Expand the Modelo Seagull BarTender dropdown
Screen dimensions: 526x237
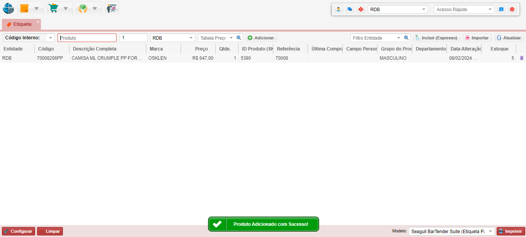(490, 231)
